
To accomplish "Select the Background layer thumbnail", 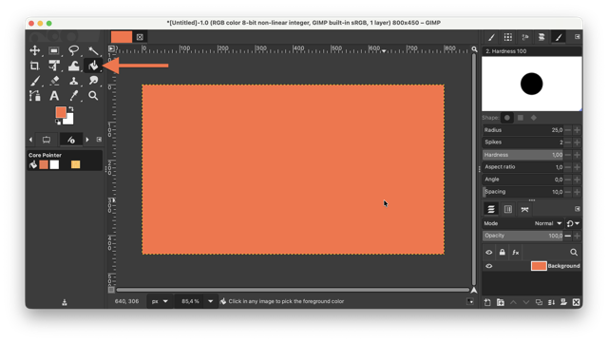I will click(539, 266).
